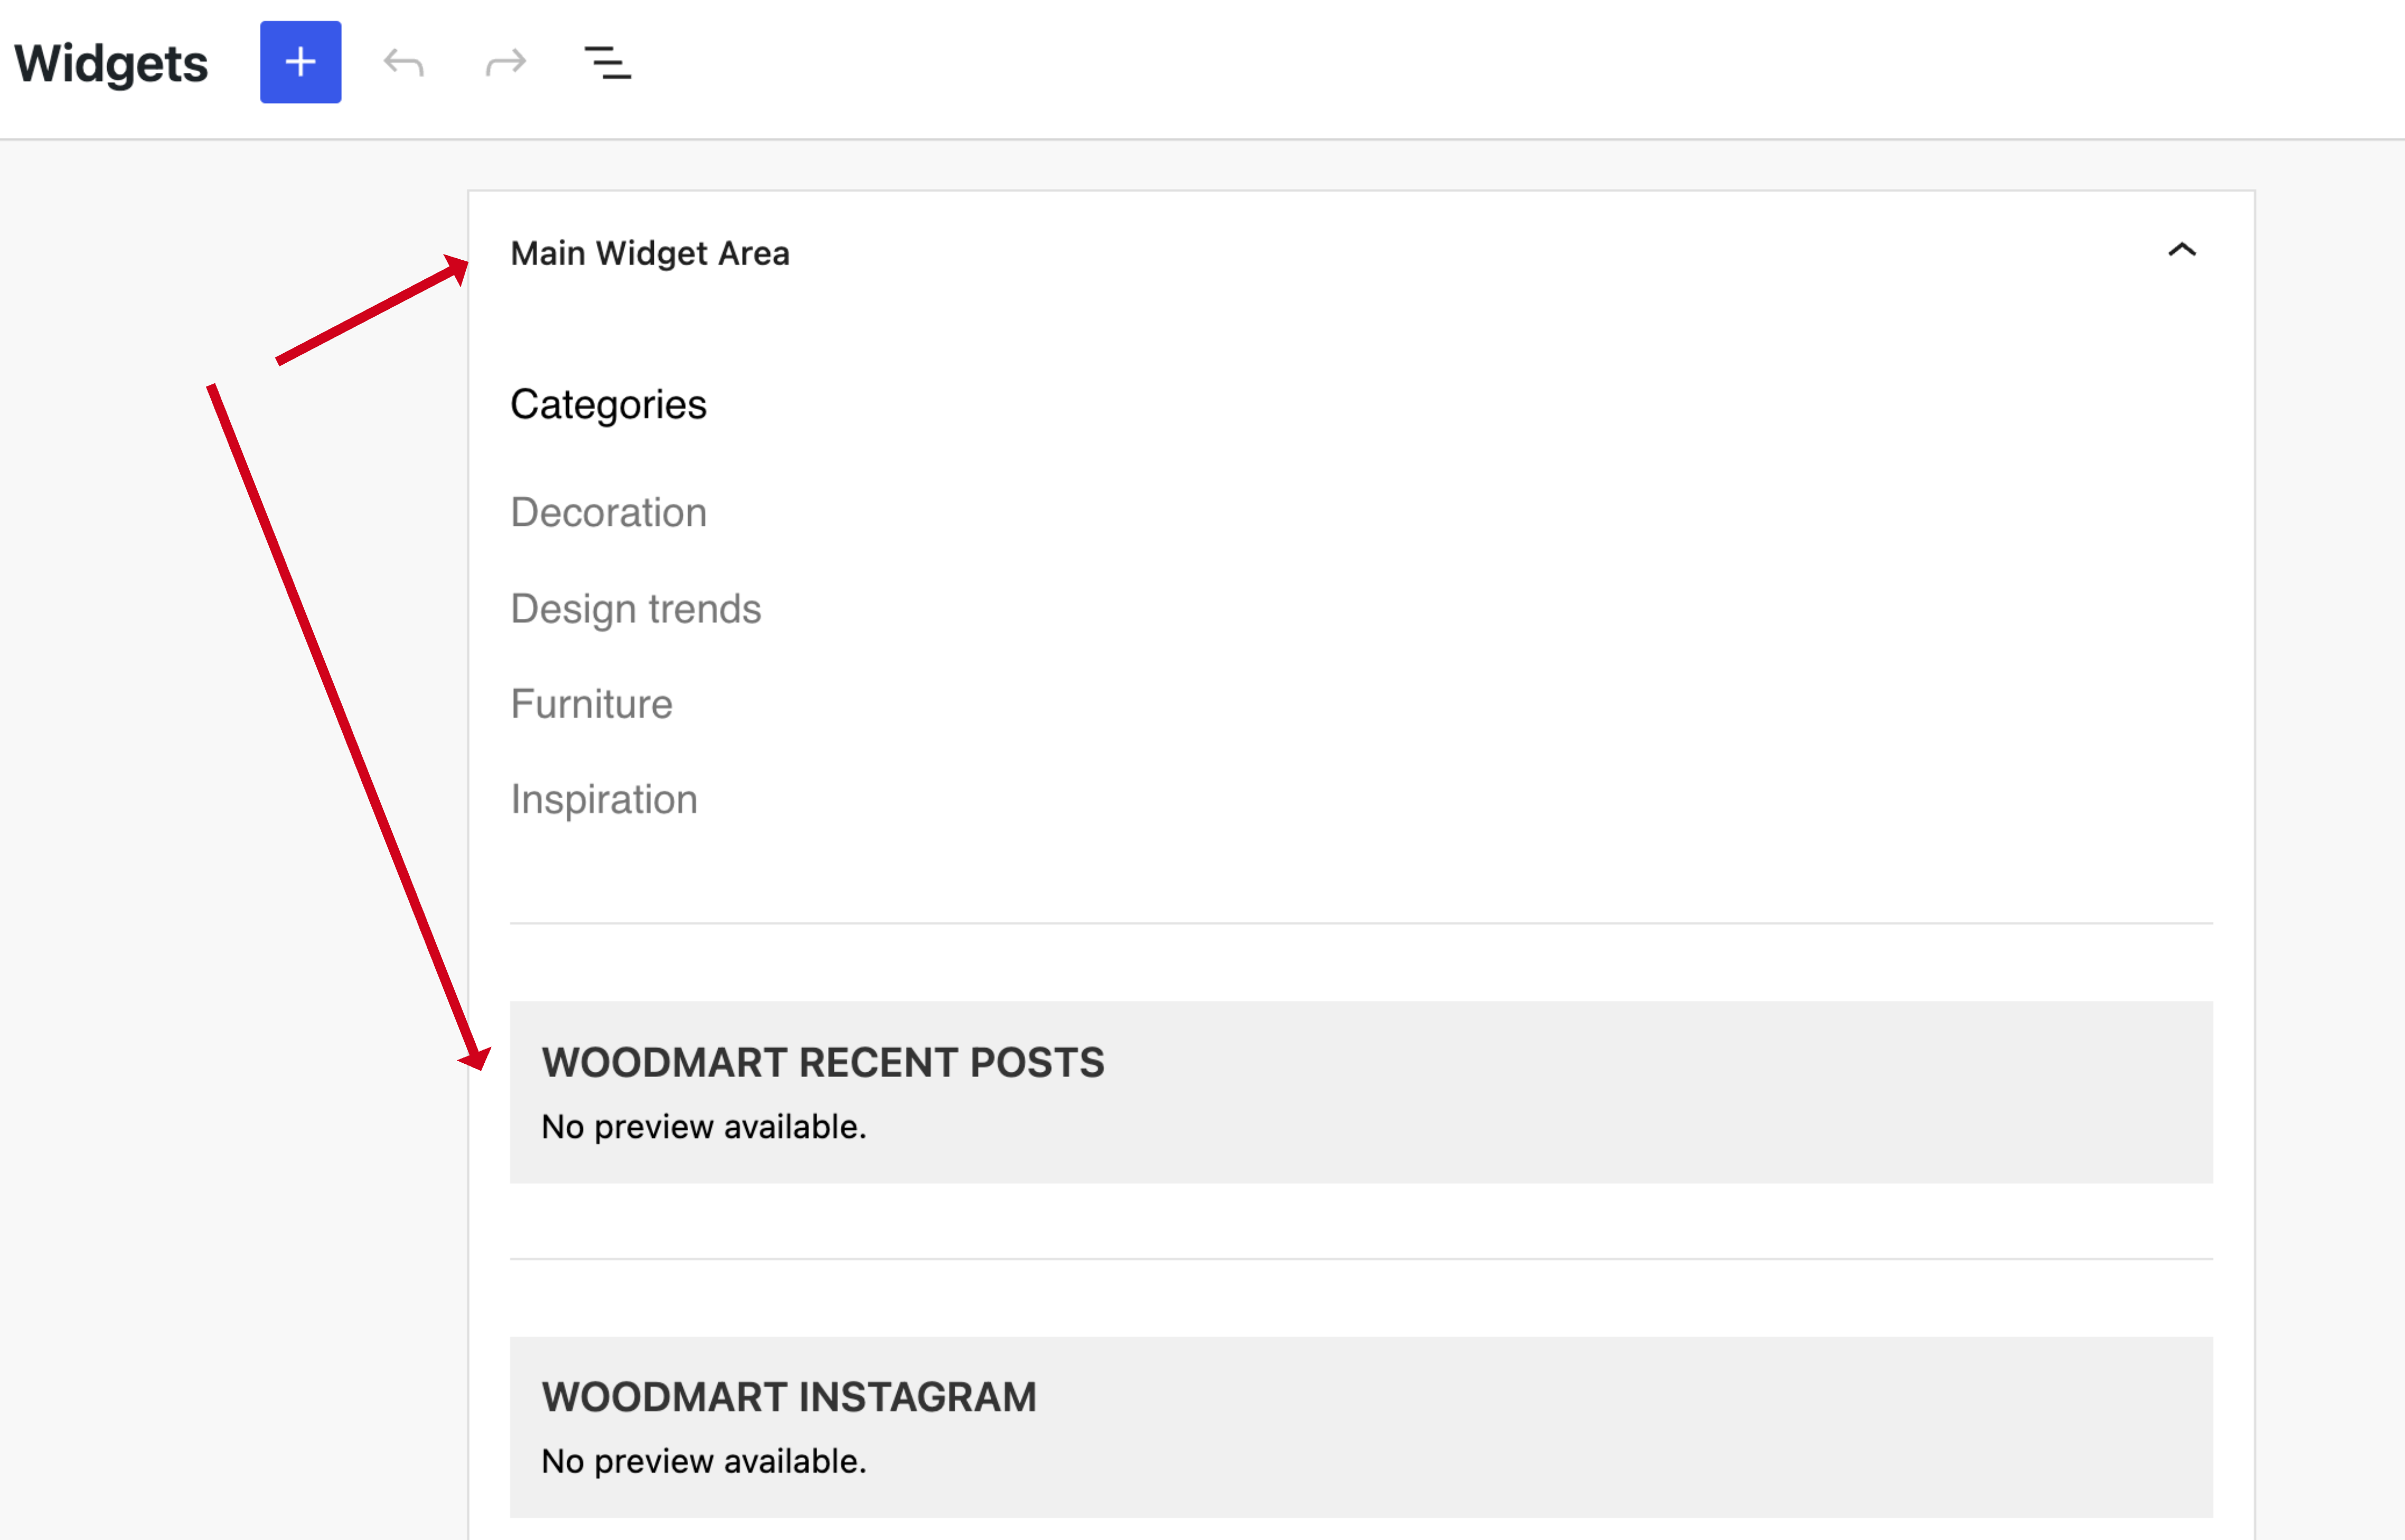This screenshot has width=2405, height=1540.
Task: Click the Widgets page heading
Action: tap(111, 64)
